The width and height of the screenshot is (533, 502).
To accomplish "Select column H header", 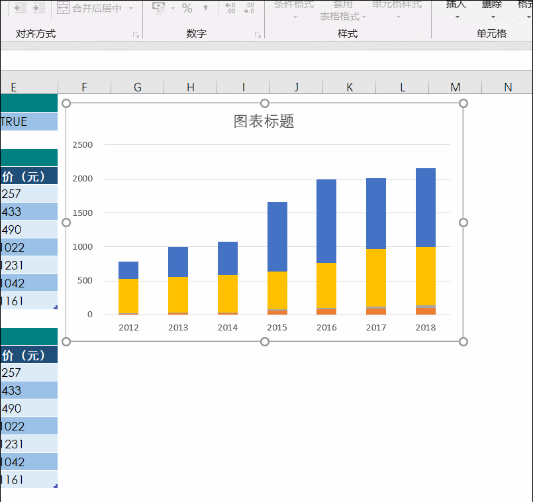I will pyautogui.click(x=191, y=87).
